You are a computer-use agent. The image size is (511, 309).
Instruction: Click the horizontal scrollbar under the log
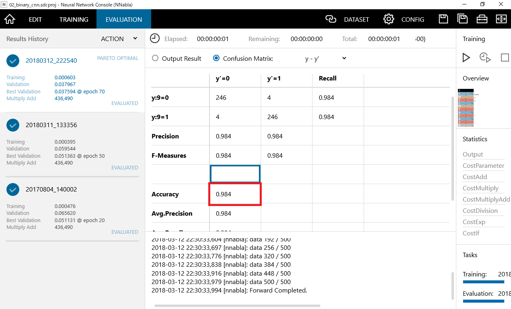pos(237,306)
